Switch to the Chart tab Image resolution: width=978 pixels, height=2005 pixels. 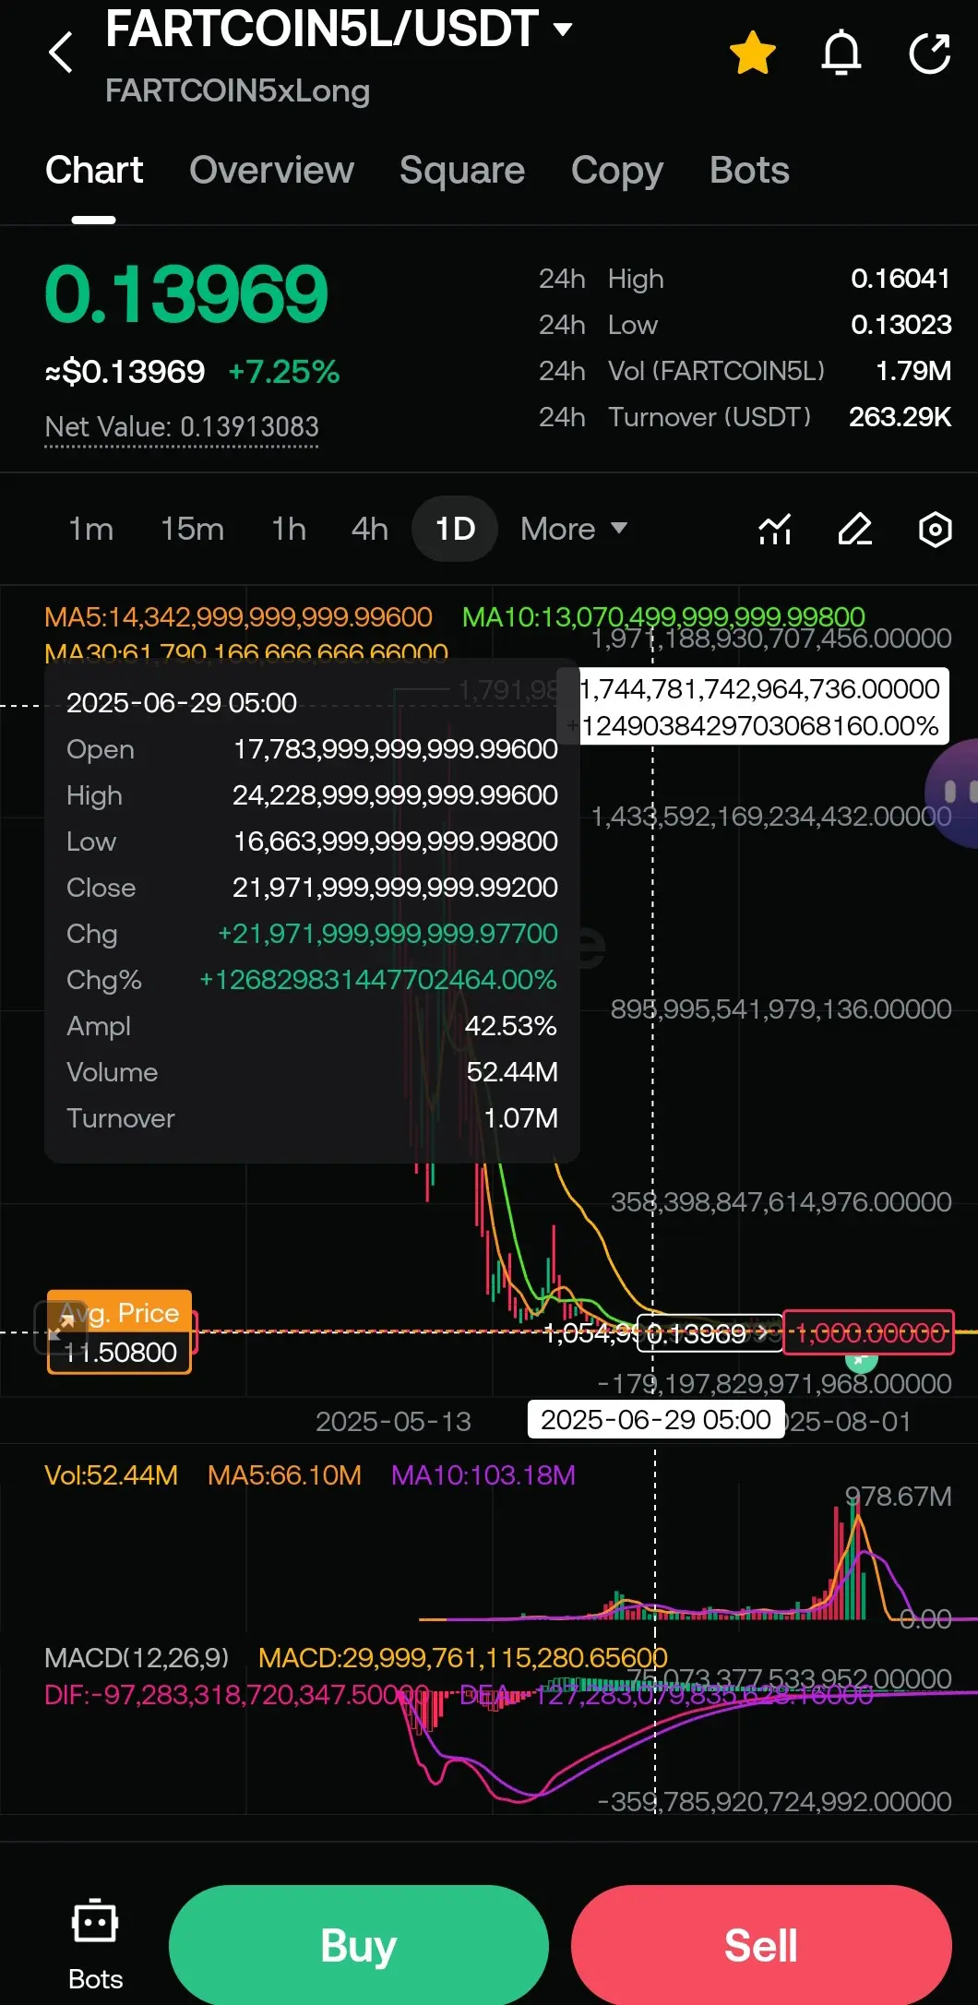tap(94, 171)
